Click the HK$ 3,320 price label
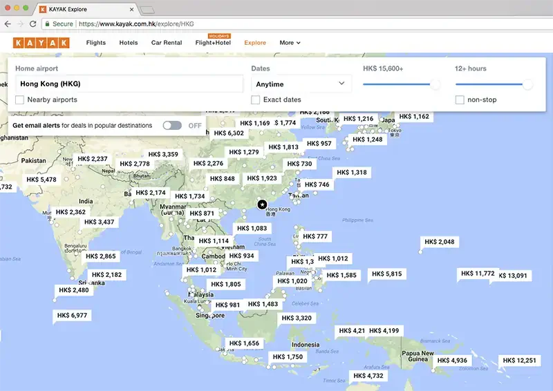 (297, 318)
